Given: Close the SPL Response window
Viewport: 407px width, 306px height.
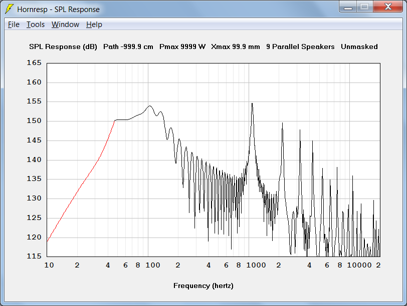Looking at the screenshot, I should [388, 6].
